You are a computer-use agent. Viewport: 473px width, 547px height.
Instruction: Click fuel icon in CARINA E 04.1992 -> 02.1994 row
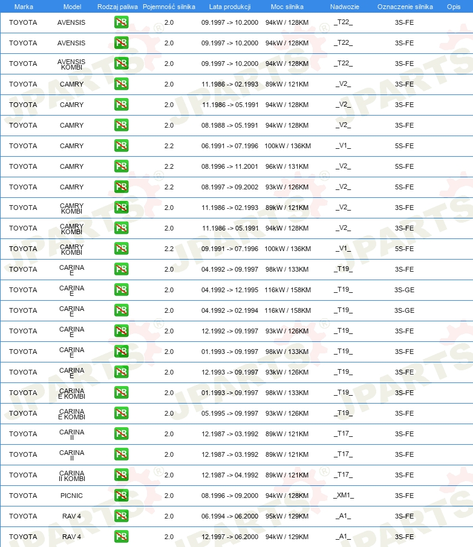(x=122, y=310)
